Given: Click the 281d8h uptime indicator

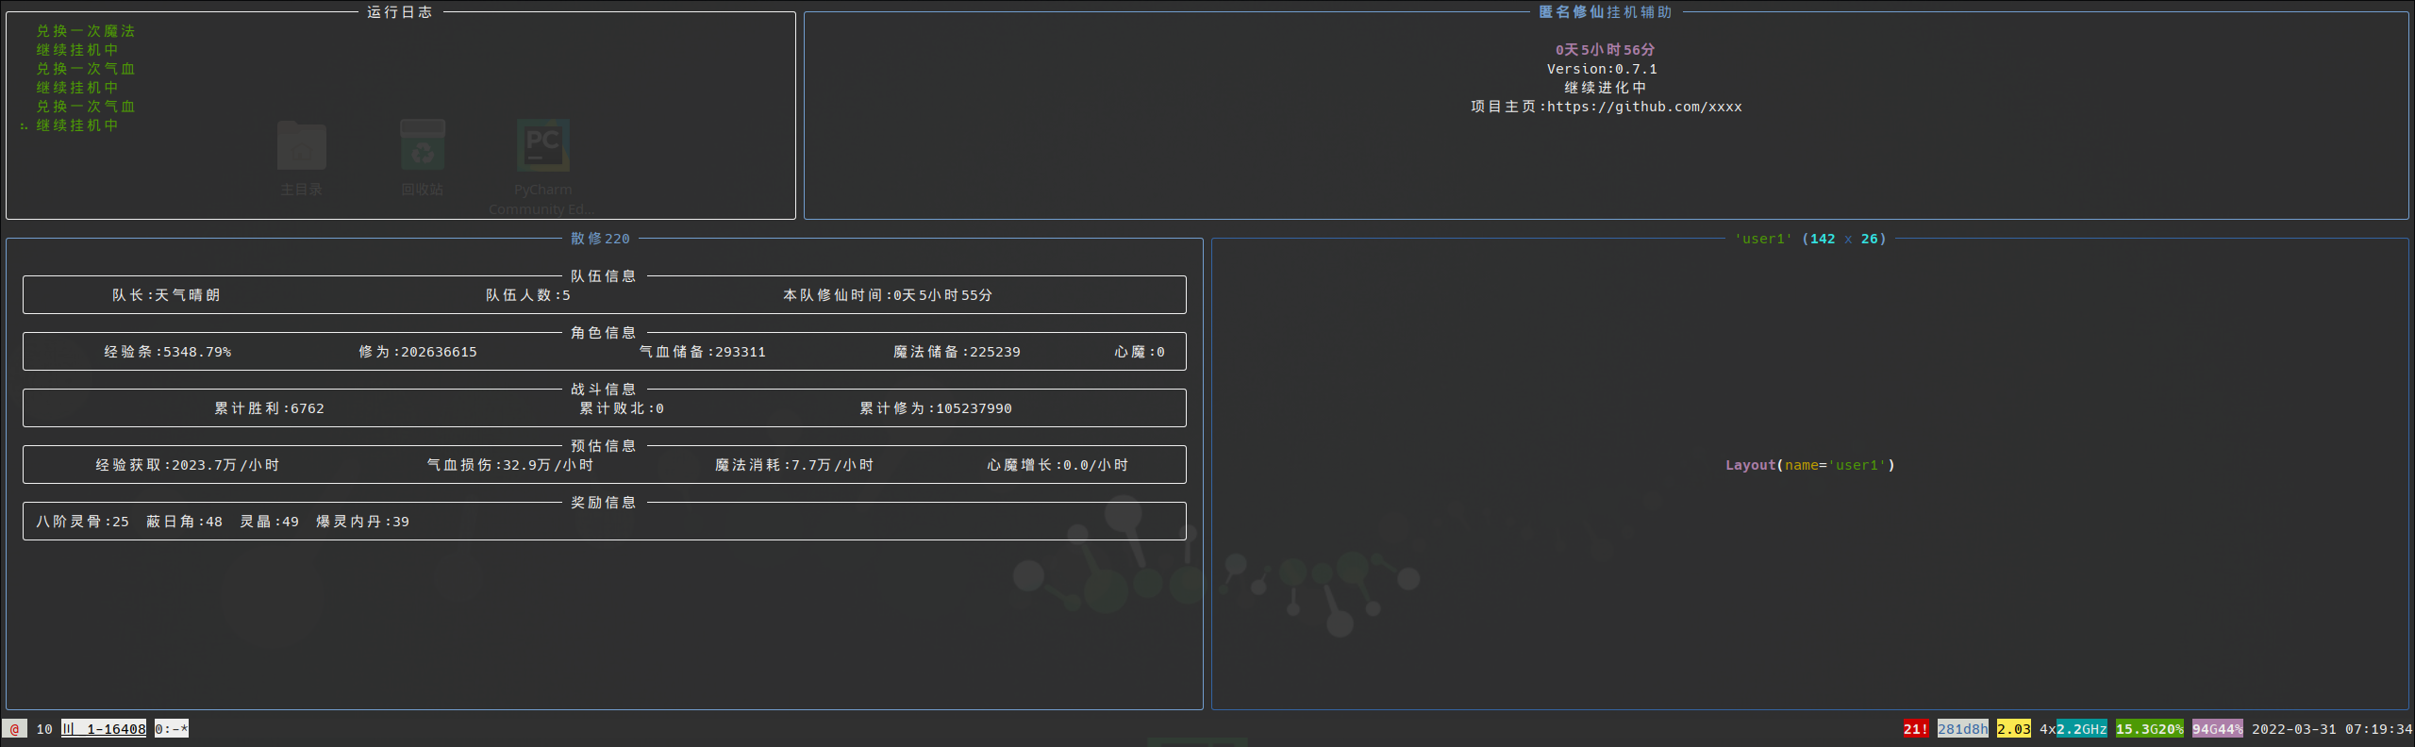Looking at the screenshot, I should (1963, 729).
